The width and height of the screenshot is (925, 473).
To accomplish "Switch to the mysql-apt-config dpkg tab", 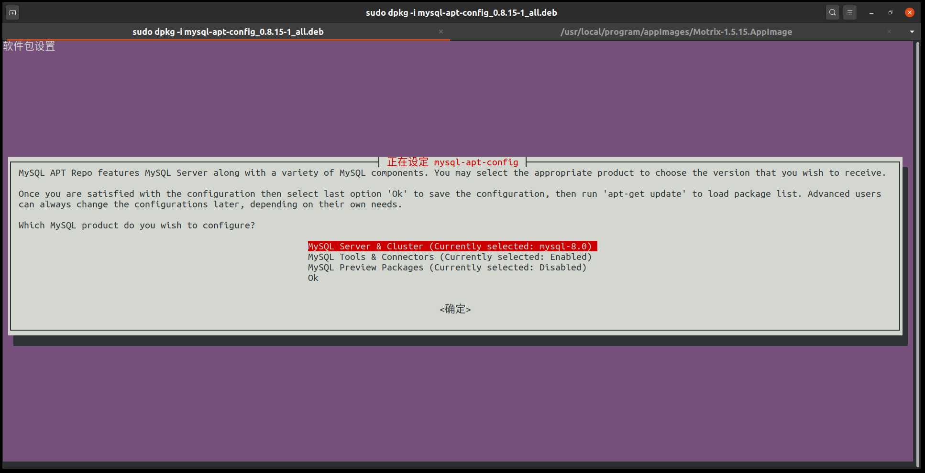I will (228, 32).
